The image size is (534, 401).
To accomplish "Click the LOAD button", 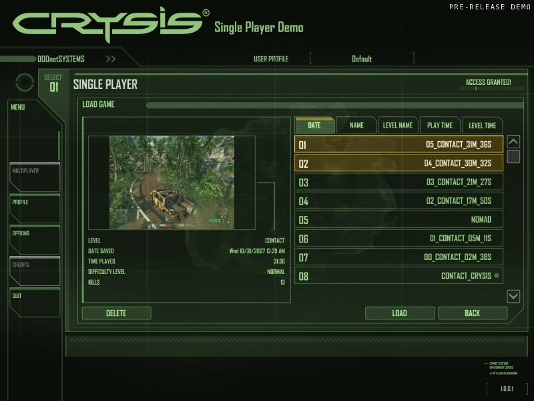I will pyautogui.click(x=399, y=313).
